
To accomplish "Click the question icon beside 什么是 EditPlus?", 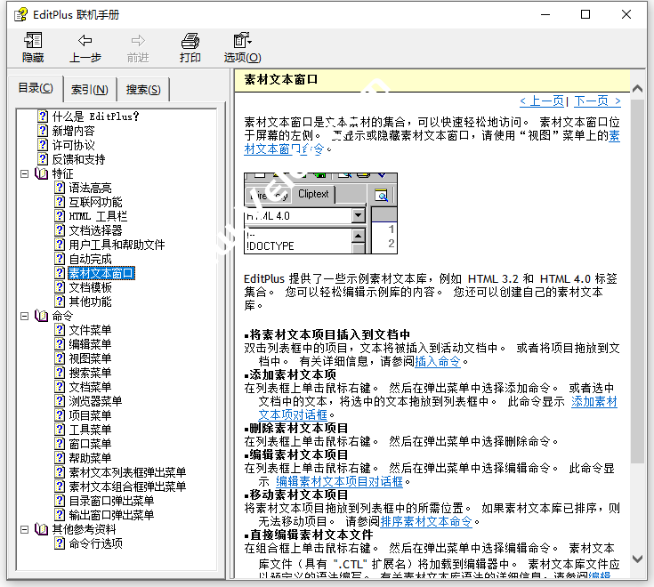I will [x=43, y=117].
